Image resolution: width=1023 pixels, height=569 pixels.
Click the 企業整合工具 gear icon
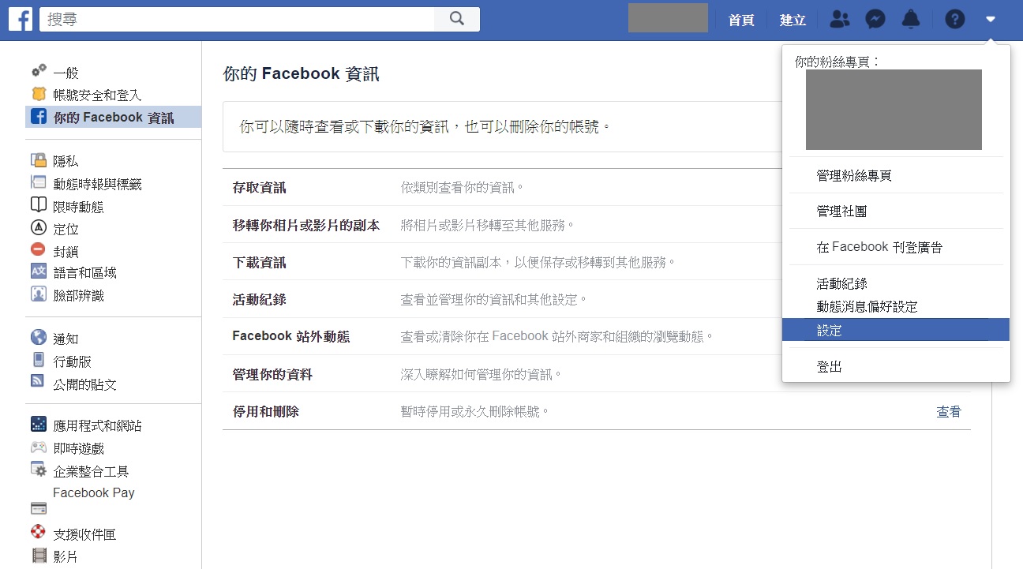[x=39, y=470]
